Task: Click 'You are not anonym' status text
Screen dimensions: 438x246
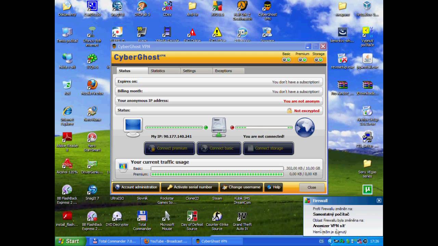Action: [301, 101]
